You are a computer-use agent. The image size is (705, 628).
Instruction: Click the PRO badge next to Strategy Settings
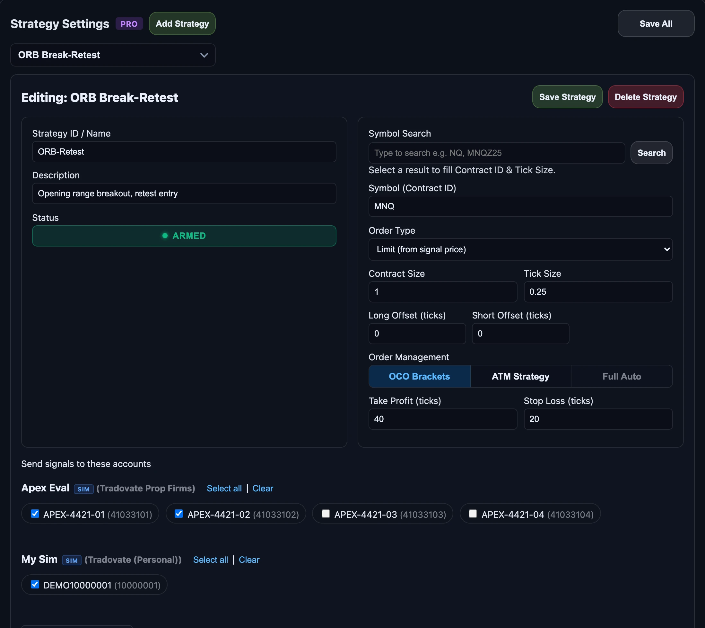129,24
